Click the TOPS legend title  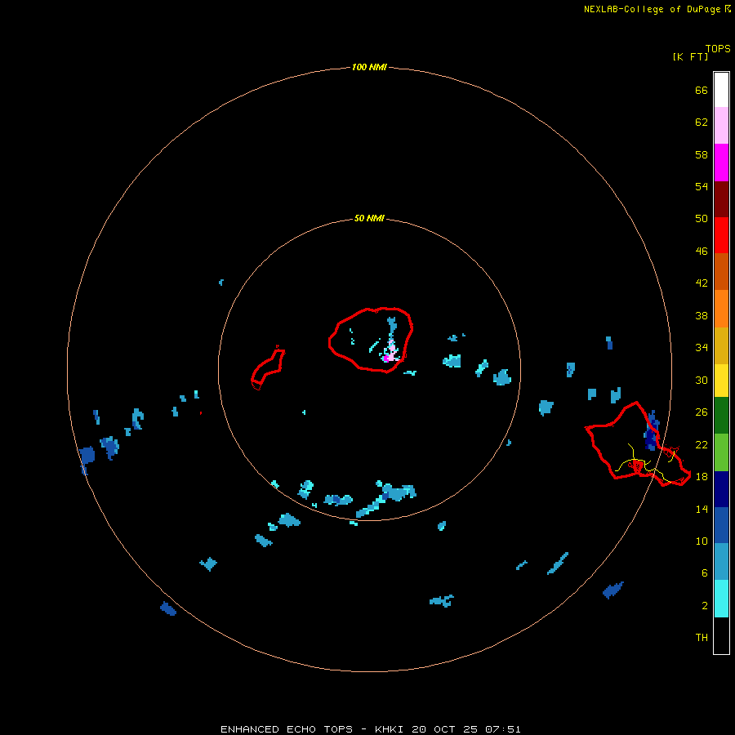click(718, 48)
